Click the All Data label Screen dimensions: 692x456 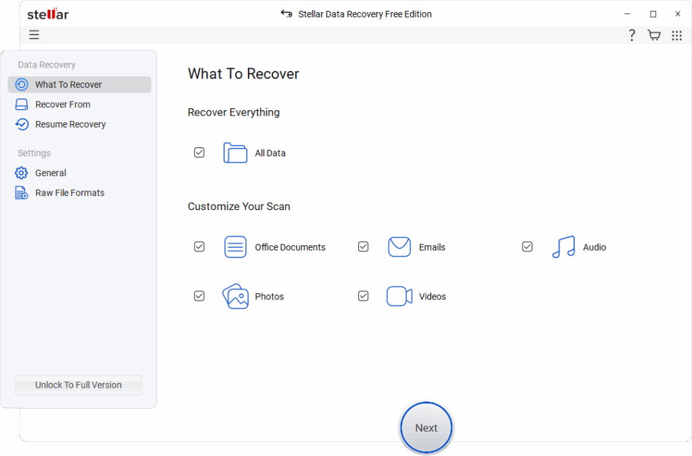270,153
